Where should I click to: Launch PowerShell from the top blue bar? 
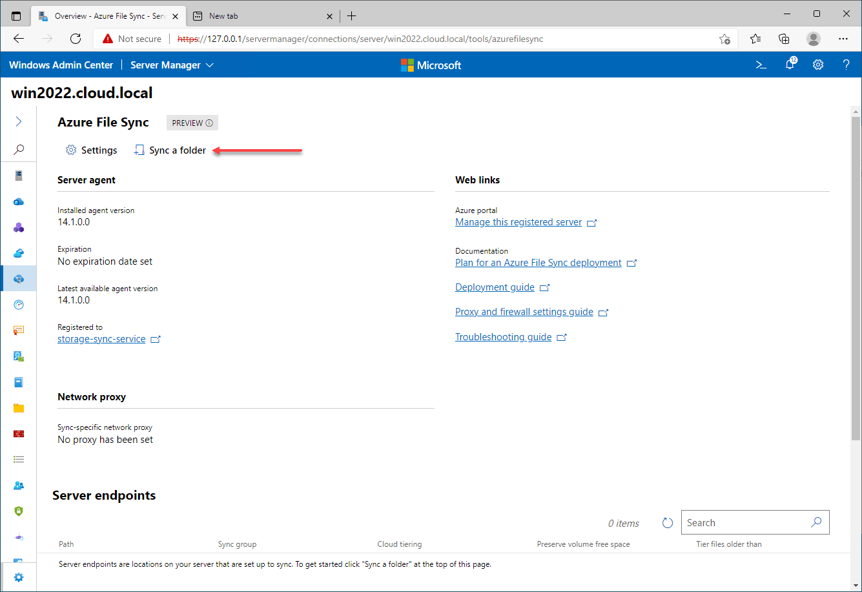click(761, 65)
